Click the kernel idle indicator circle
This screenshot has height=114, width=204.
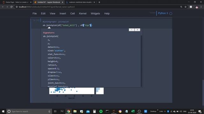(171, 13)
